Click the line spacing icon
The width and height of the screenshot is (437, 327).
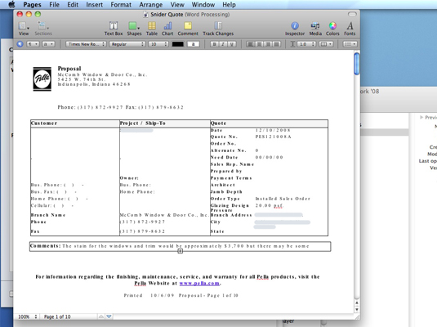(292, 44)
